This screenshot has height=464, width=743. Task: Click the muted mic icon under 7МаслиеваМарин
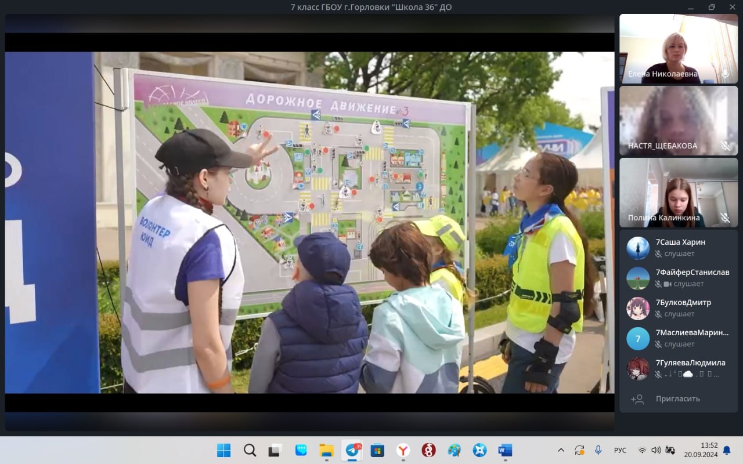[658, 344]
